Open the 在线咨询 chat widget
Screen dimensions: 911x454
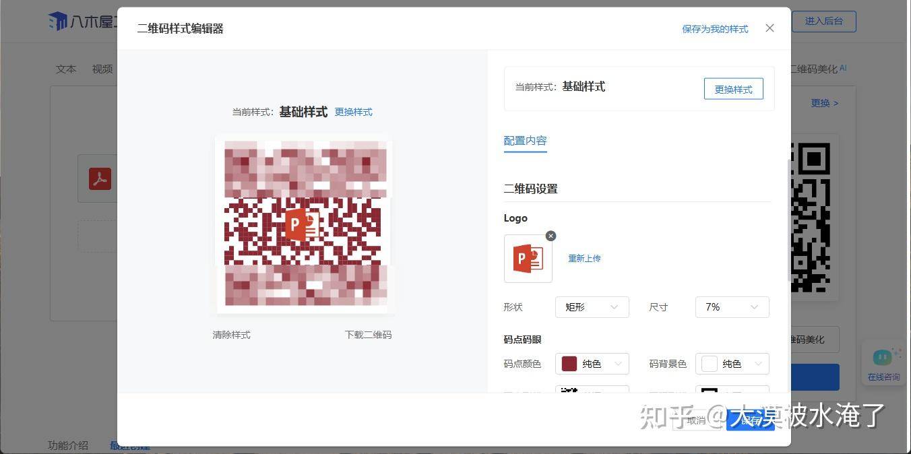click(x=883, y=365)
